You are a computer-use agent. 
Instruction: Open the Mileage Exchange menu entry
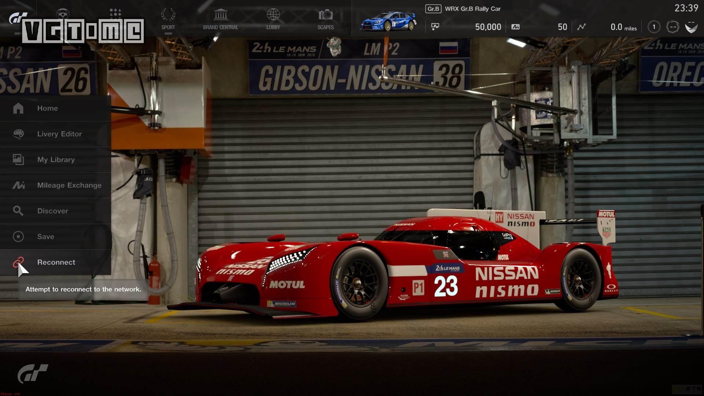tap(55, 185)
